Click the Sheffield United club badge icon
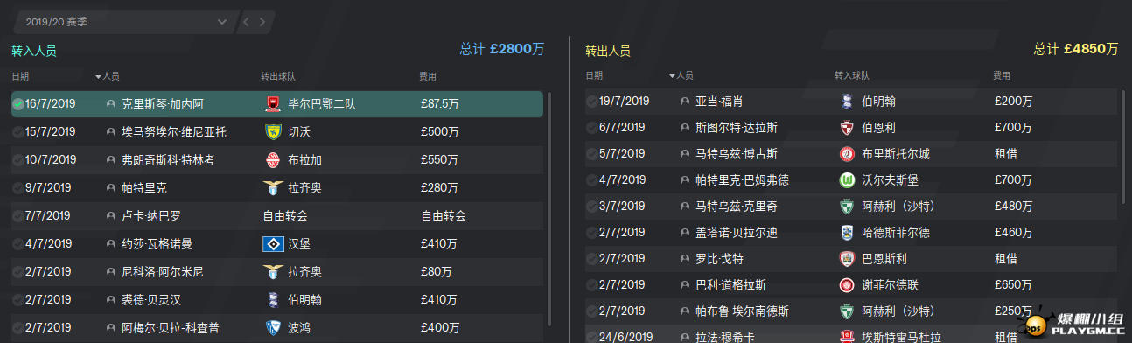1132x343 pixels. (846, 284)
